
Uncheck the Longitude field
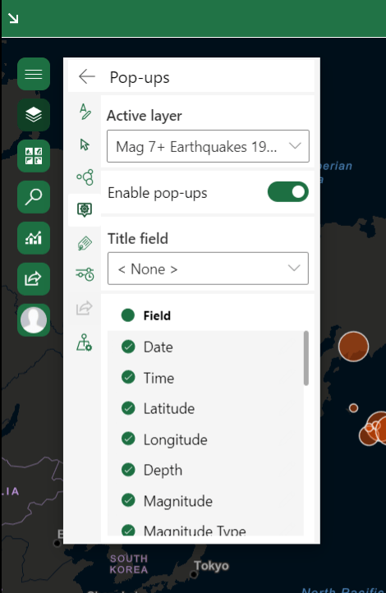128,439
